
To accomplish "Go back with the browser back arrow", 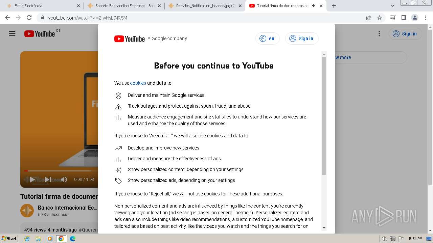I will click(7, 18).
